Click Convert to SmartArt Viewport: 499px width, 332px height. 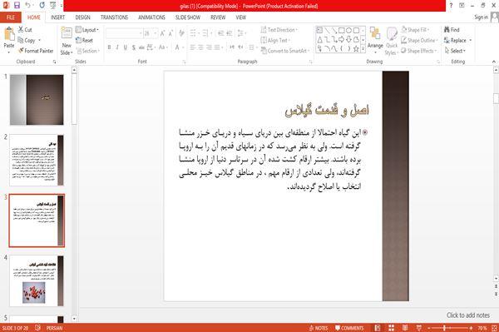pyautogui.click(x=285, y=51)
